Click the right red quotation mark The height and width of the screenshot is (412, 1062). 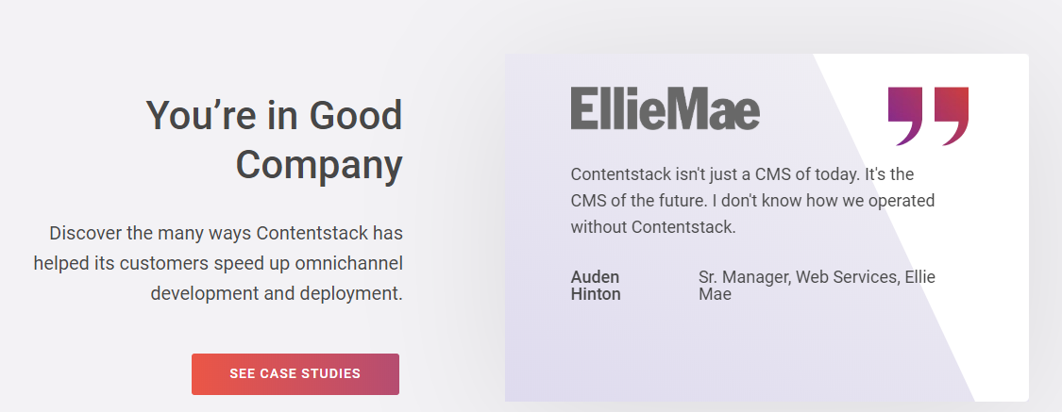[951, 114]
